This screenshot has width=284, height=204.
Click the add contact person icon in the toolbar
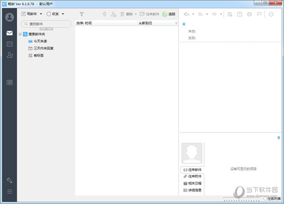click(114, 14)
